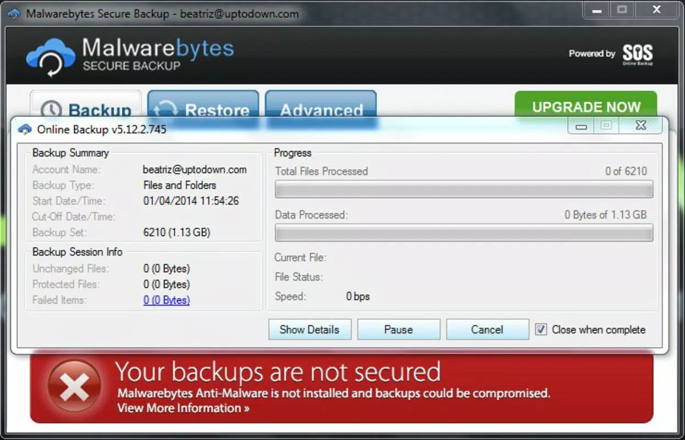Click the Current File label
The width and height of the screenshot is (685, 440).
coord(300,257)
